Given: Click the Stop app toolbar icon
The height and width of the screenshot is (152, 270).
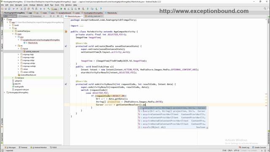Looking at the screenshot, I should (x=79, y=9).
